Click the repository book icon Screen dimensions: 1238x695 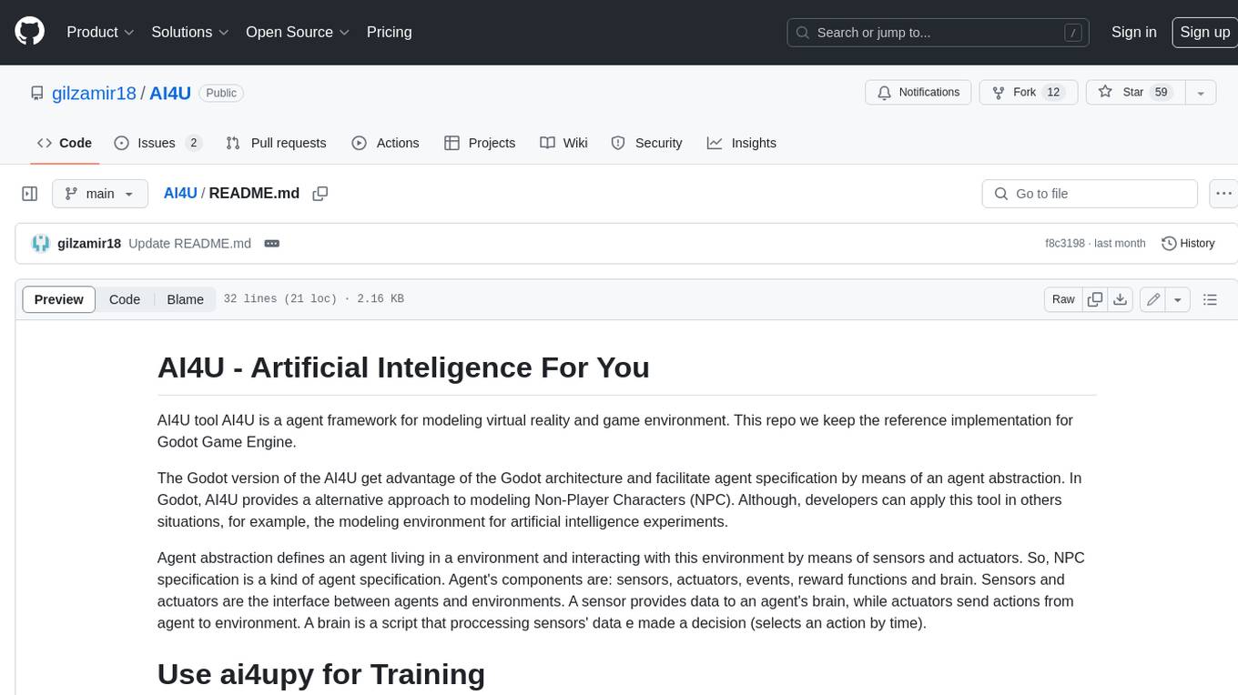[x=36, y=93]
